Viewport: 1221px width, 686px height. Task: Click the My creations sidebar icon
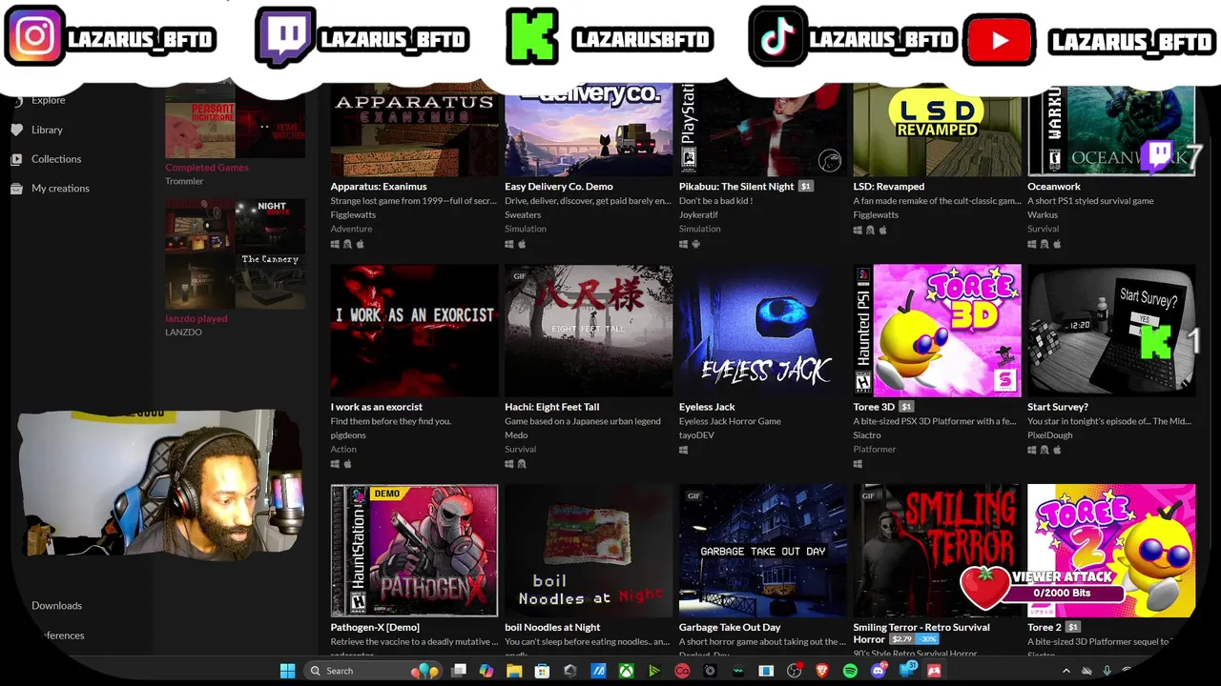point(16,189)
